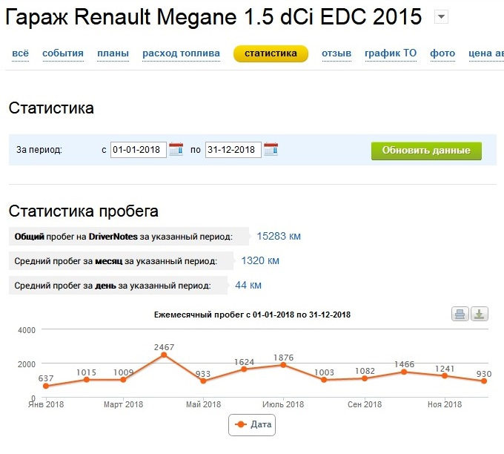Click the 1015 February data point
504x454 pixels.
(x=86, y=379)
